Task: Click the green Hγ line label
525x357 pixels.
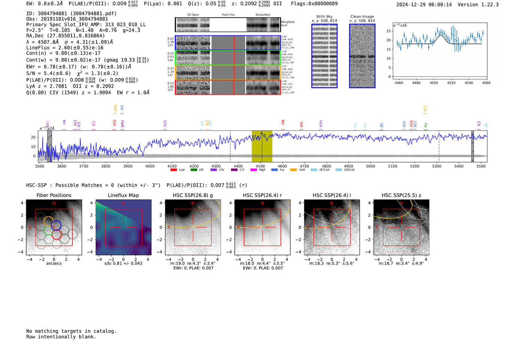Action: (x=425, y=126)
